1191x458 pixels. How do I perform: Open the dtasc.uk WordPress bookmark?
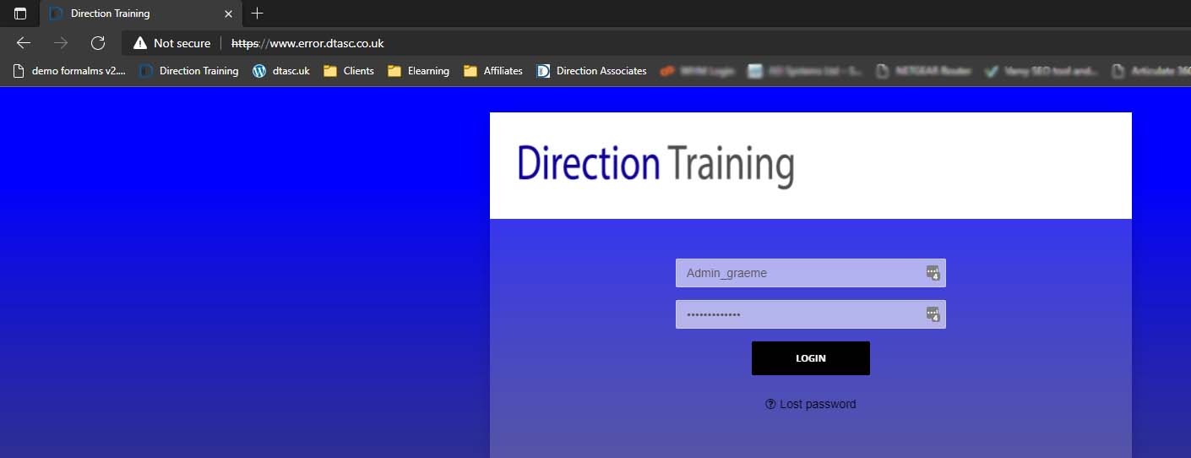(x=281, y=71)
